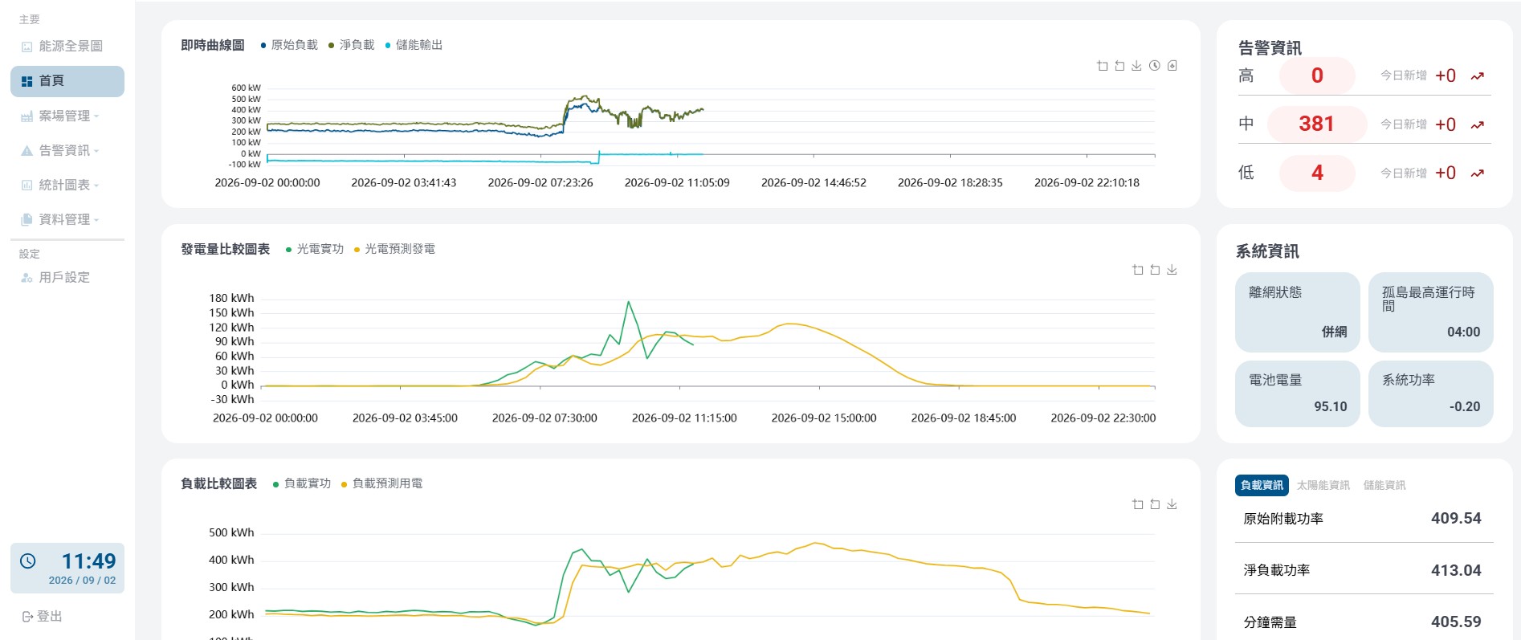Download the 發電量比較圖表 chart image

pos(1172,270)
